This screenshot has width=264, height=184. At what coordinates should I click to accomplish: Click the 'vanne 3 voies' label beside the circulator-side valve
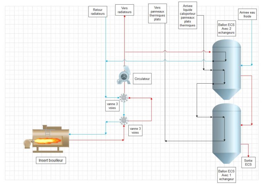pos(112,106)
